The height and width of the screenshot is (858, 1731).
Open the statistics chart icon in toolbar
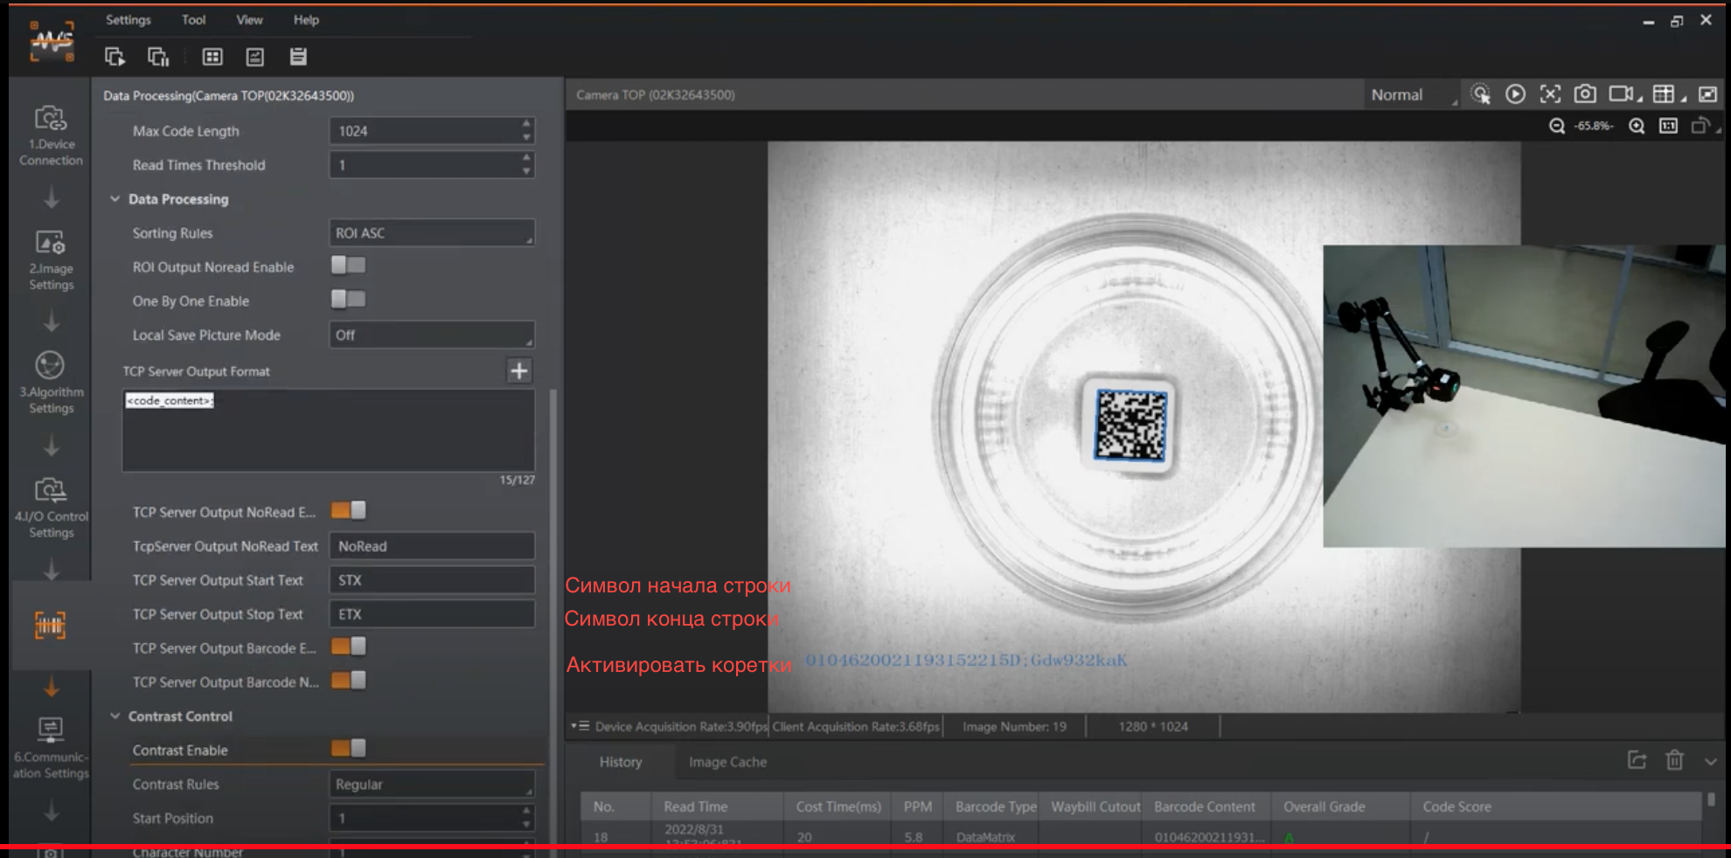[x=255, y=57]
